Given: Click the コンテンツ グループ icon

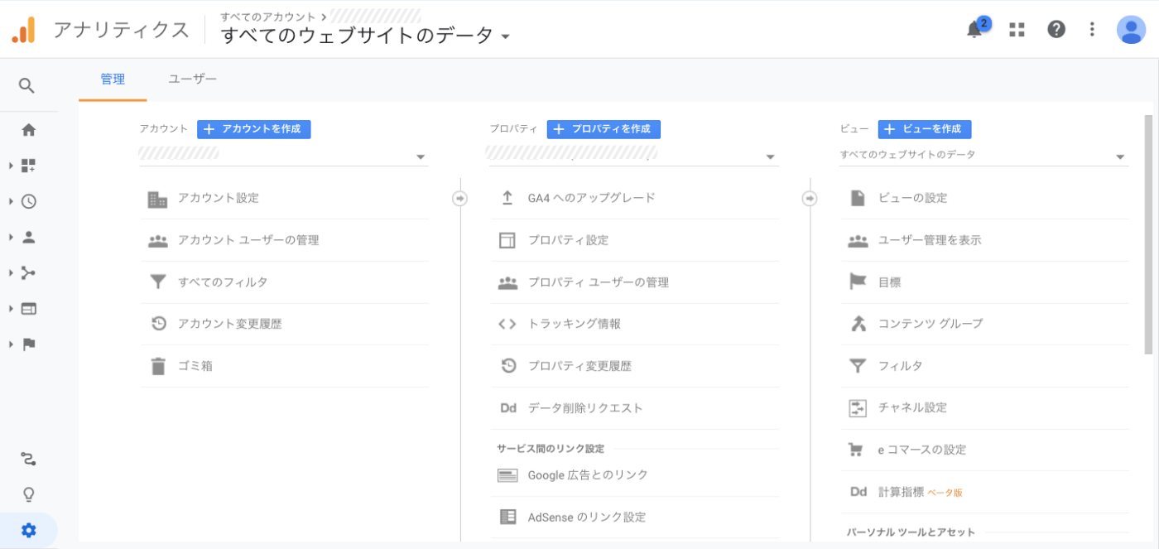Looking at the screenshot, I should click(x=858, y=324).
